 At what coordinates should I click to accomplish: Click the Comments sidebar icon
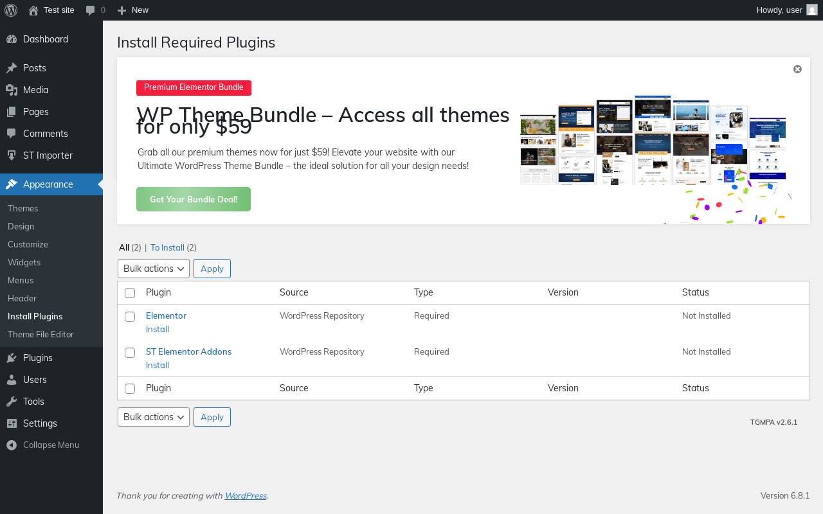(x=12, y=134)
